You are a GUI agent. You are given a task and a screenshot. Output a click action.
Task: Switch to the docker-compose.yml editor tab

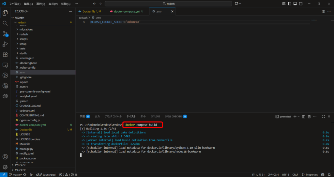126,11
